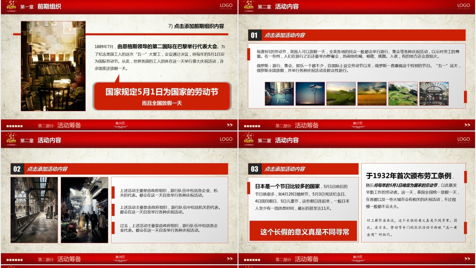476x268 pixels.
Task: Select the 02 number badge
Action: [x=16, y=169]
